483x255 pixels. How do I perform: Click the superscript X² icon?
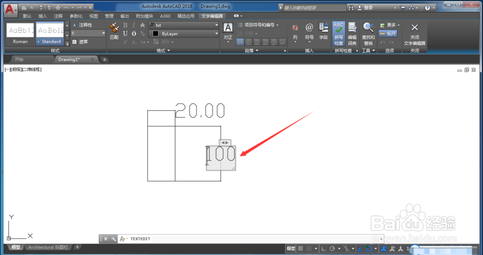pyautogui.click(x=126, y=42)
